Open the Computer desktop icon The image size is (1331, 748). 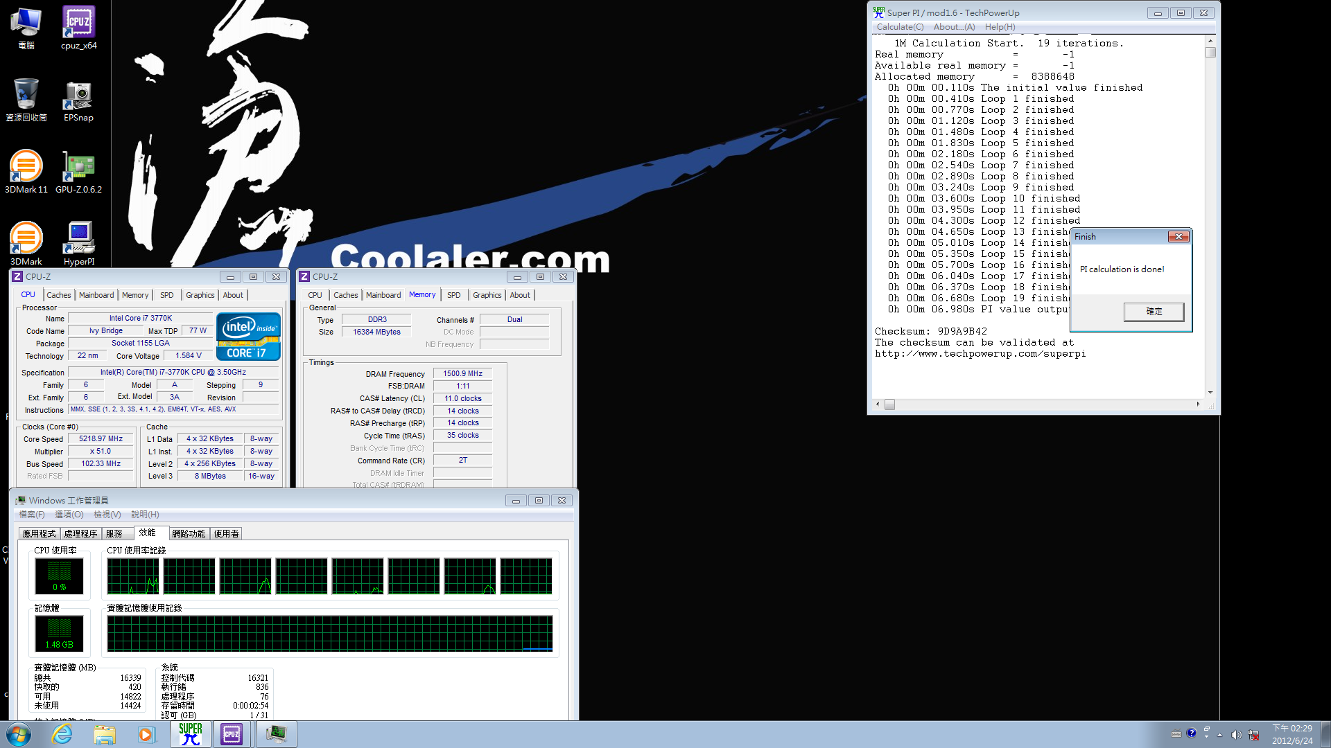26,28
